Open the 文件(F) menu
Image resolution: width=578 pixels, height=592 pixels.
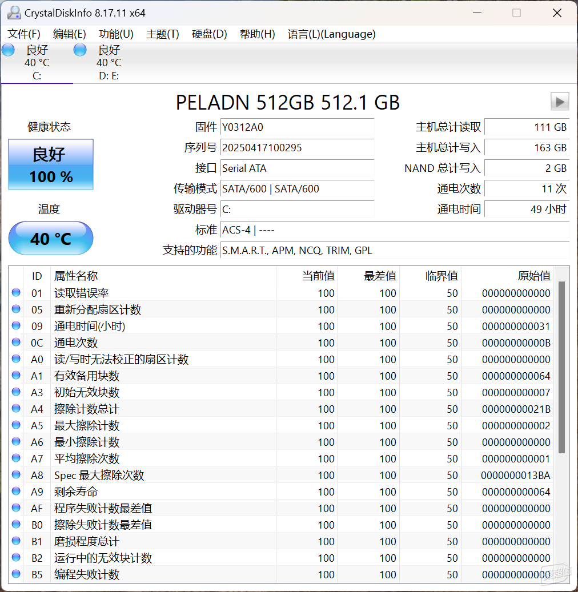coord(24,34)
